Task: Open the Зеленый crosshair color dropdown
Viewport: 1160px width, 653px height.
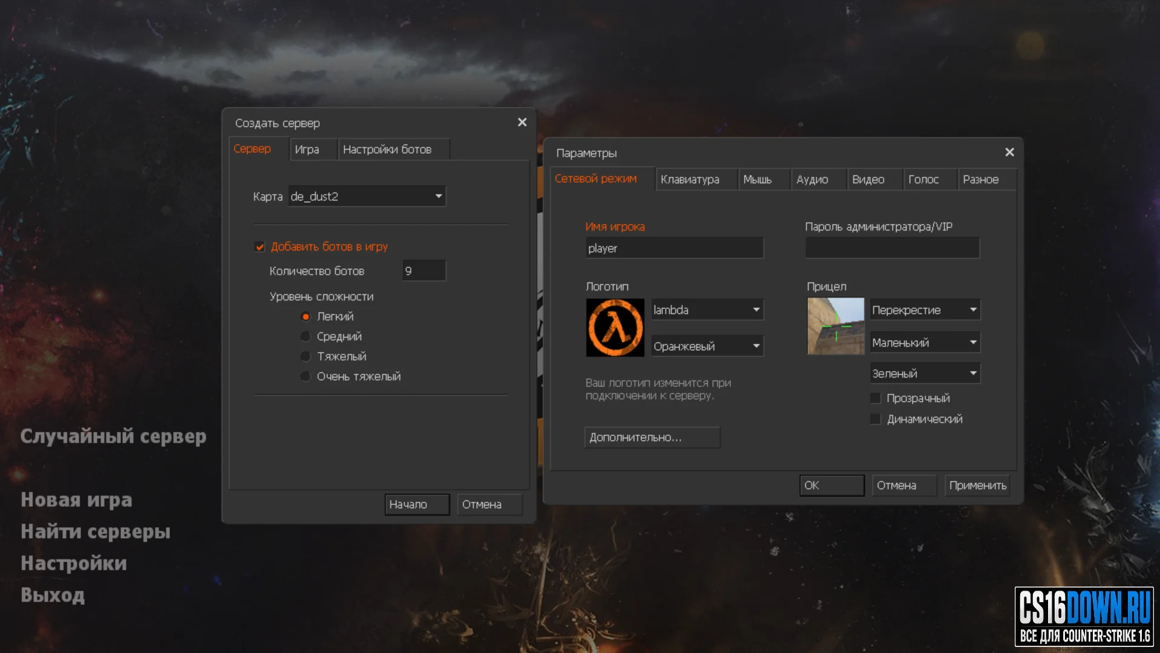Action: (x=925, y=373)
